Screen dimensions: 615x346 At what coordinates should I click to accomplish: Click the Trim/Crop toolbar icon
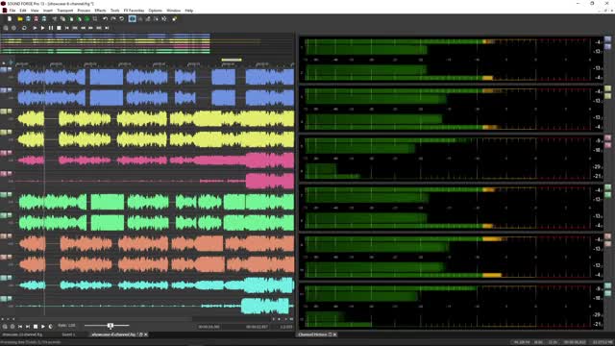click(x=95, y=19)
